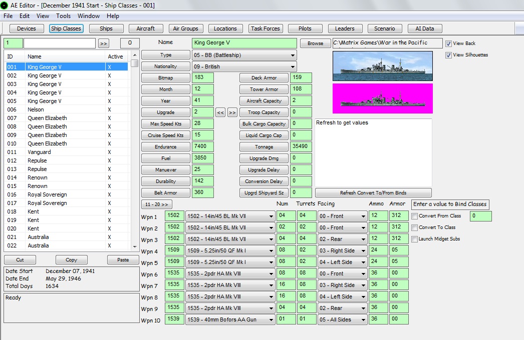Click the Copy button

coord(72,259)
